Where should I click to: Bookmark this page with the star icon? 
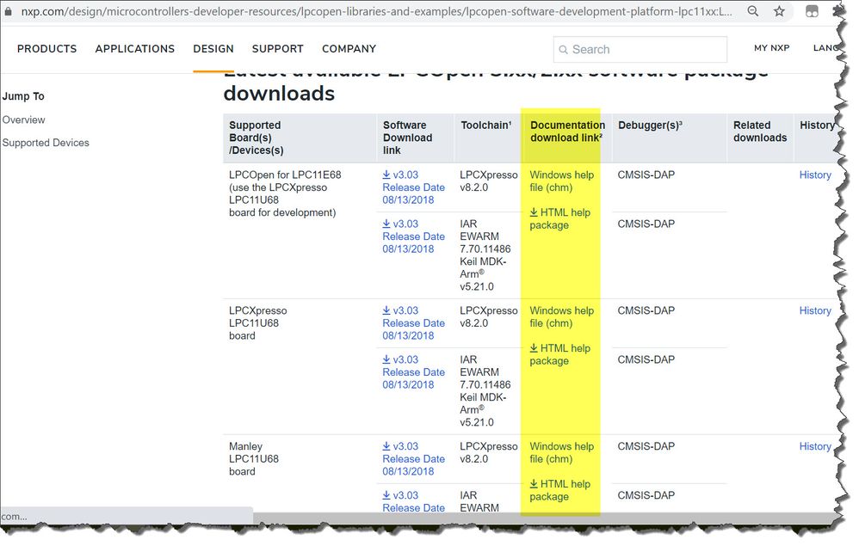point(779,11)
